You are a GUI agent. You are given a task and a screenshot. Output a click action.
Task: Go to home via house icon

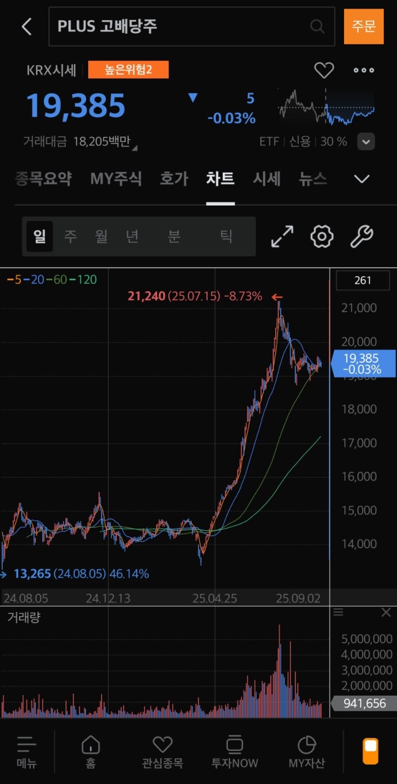[91, 750]
